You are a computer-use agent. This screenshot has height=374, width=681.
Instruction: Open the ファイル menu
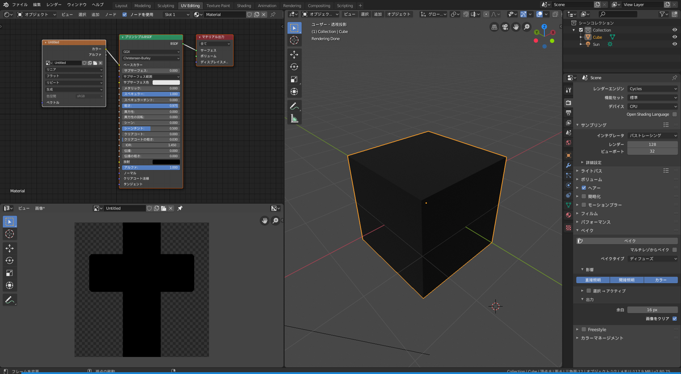pyautogui.click(x=20, y=5)
